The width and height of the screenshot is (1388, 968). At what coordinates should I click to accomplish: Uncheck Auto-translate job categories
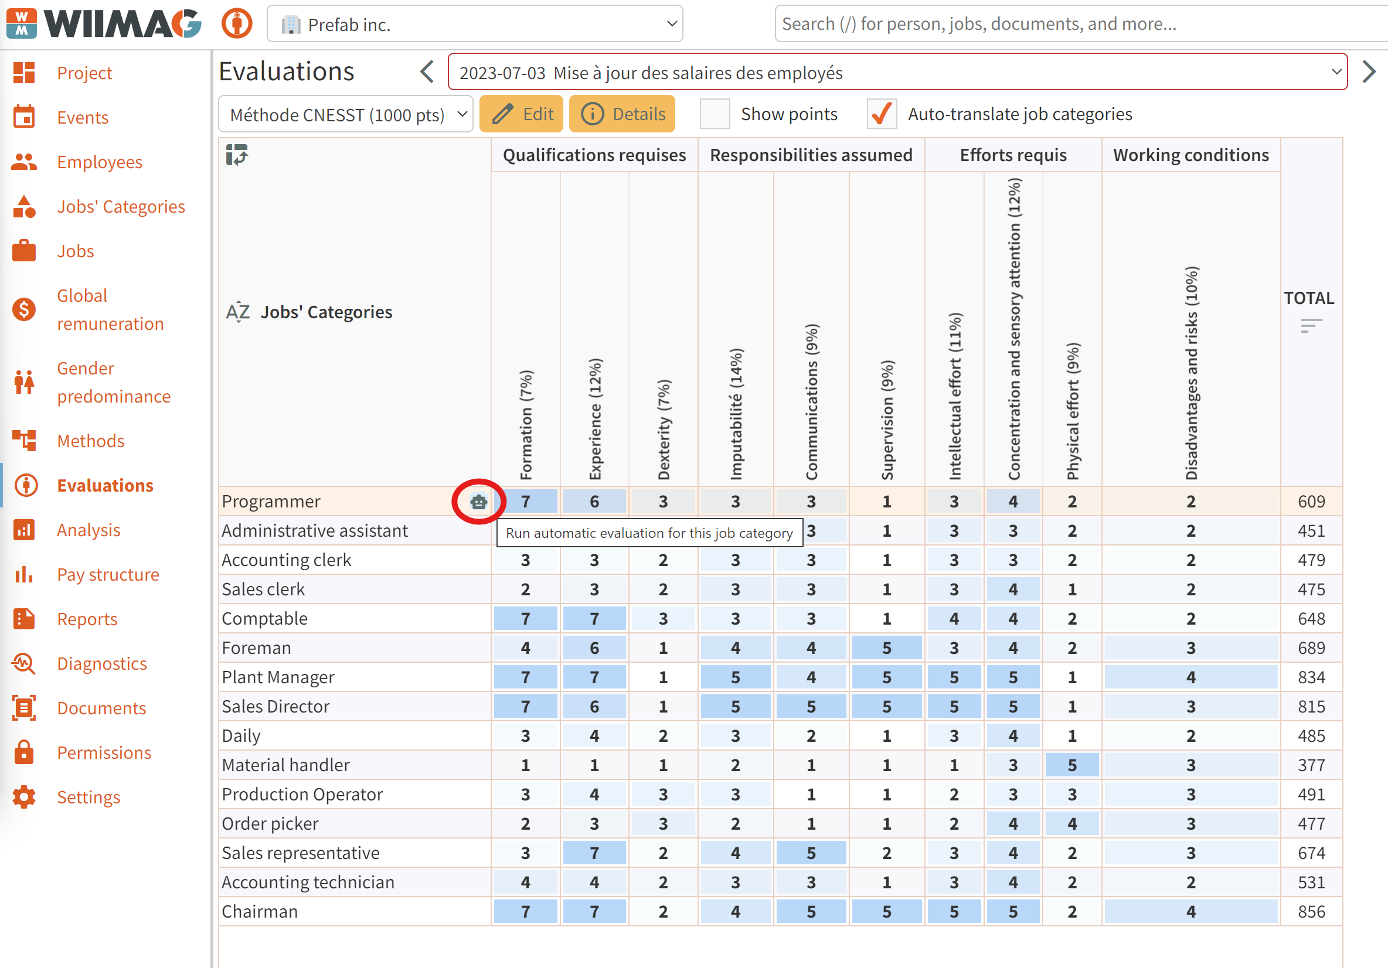coord(882,114)
